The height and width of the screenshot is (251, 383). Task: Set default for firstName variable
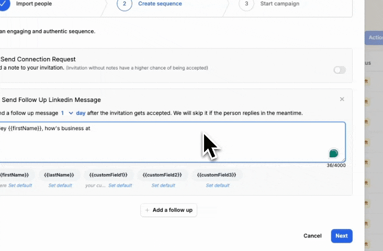20,185
